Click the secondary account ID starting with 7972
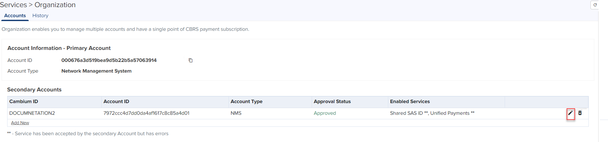The height and width of the screenshot is (142, 608). [146, 113]
